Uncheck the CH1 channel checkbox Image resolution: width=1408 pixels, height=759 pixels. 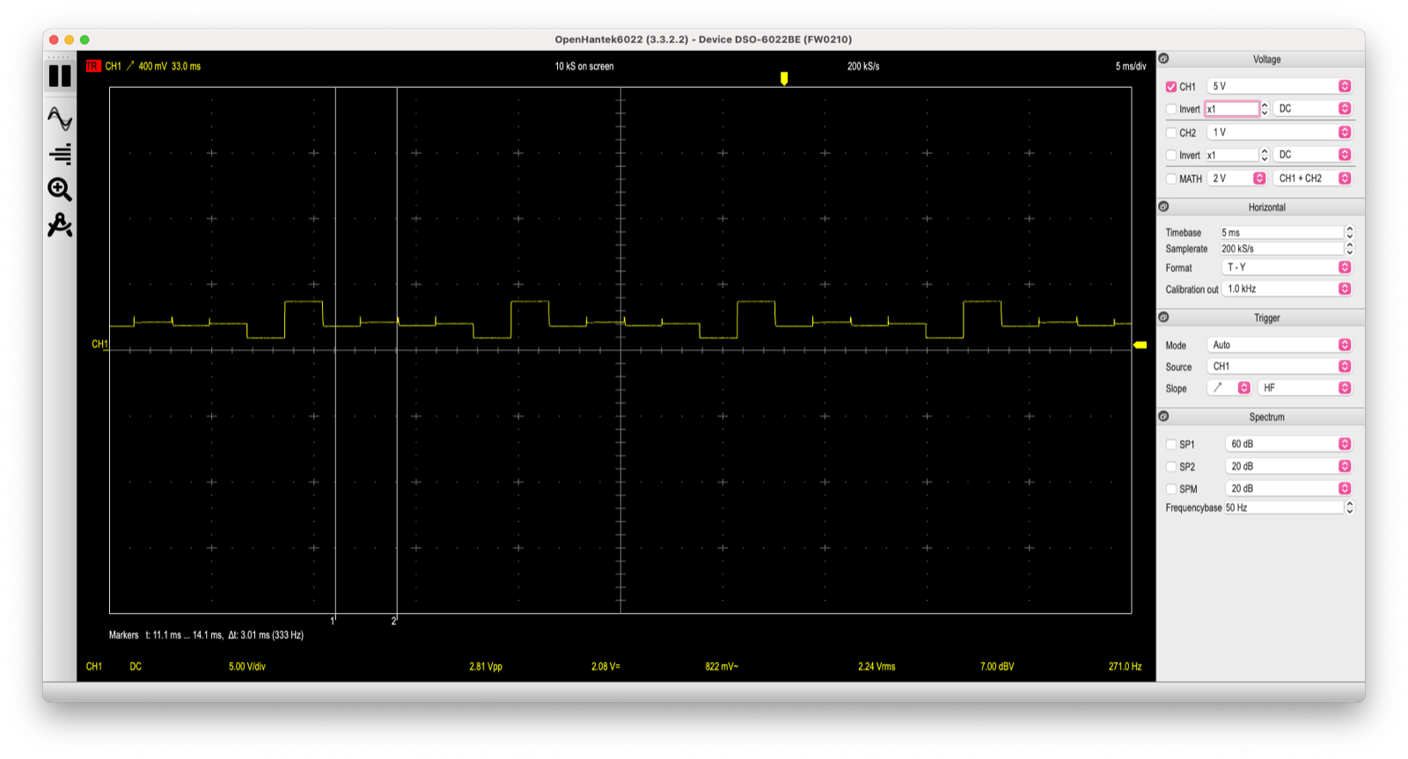[1171, 87]
